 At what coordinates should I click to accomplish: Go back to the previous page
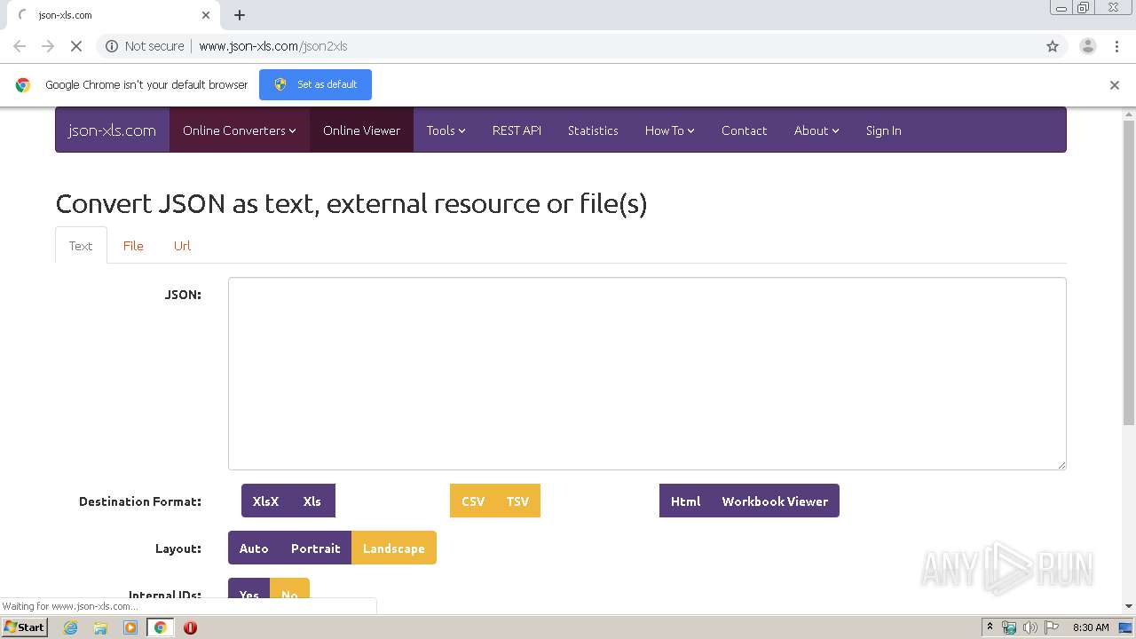[x=20, y=46]
